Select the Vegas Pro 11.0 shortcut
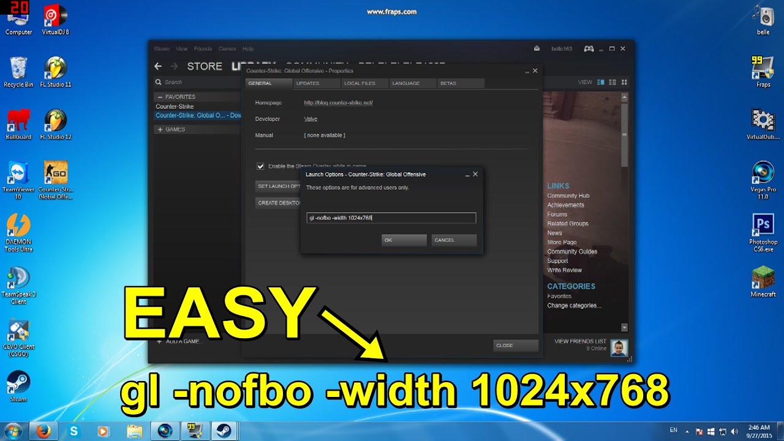Viewport: 784px width, 441px height. (763, 180)
